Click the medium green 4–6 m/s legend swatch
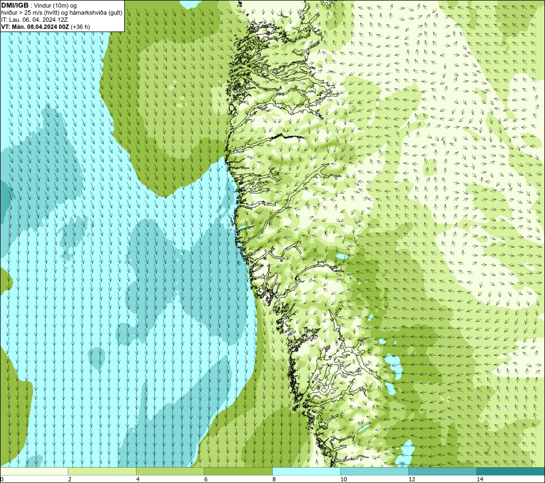Screen dimensions: 545x483 pyautogui.click(x=170, y=471)
